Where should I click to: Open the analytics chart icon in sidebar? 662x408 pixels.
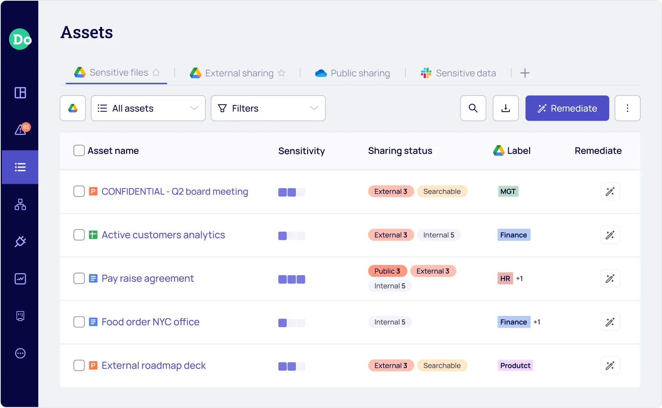tap(20, 279)
